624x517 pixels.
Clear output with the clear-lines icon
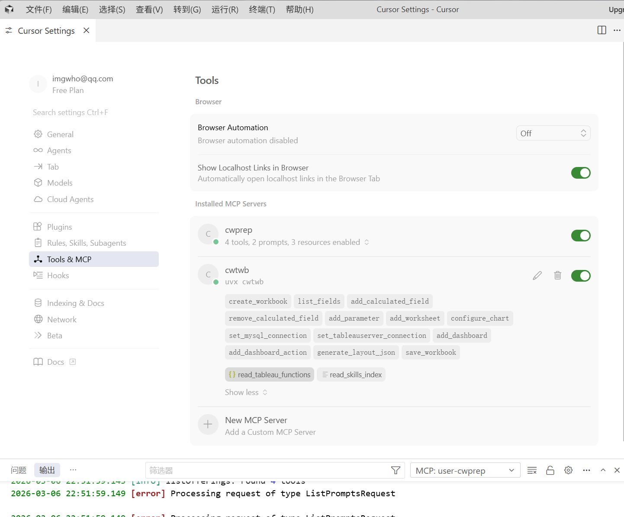[532, 470]
